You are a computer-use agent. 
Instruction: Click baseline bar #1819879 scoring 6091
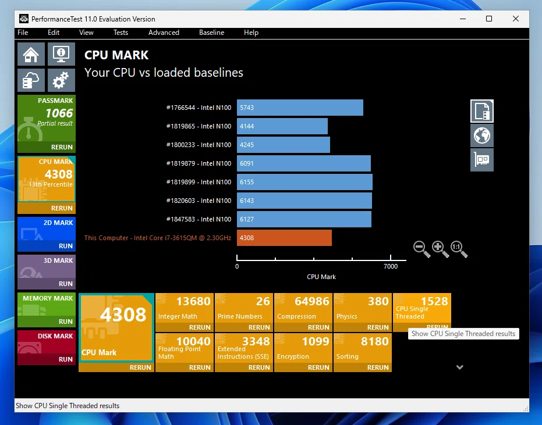[304, 163]
